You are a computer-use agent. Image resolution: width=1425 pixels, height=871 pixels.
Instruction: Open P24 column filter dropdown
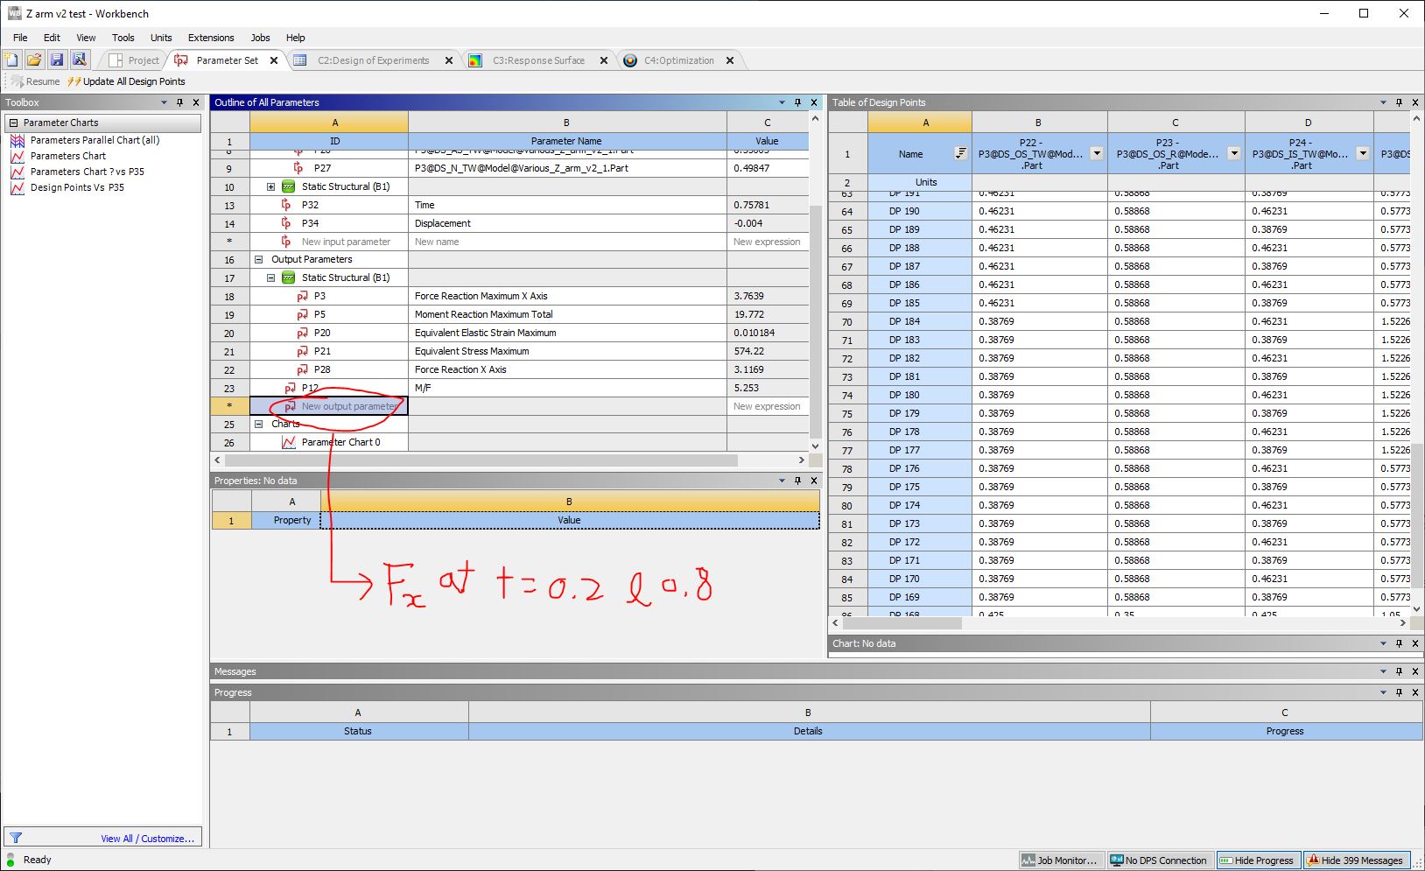tap(1363, 153)
